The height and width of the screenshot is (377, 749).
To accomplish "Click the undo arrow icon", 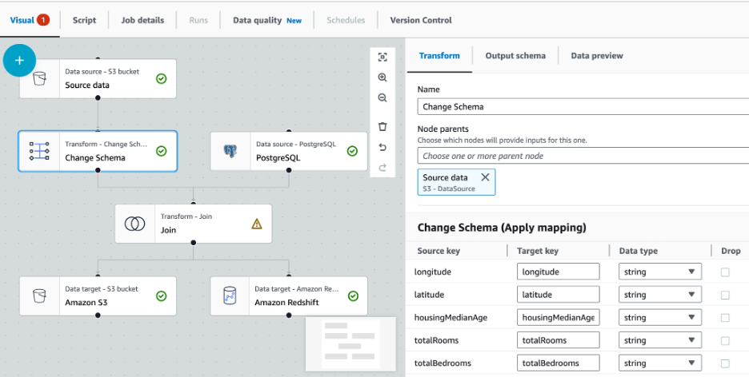I will 383,147.
